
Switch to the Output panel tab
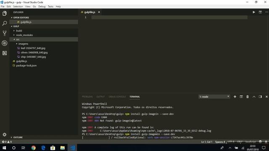(100, 97)
